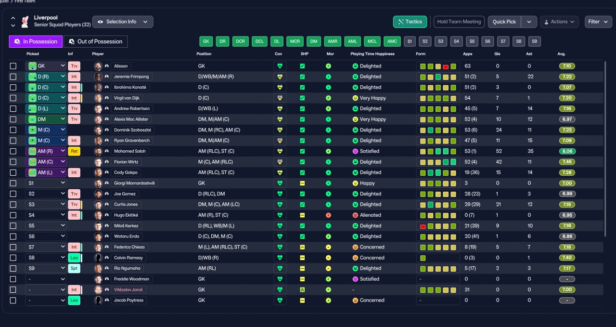Screen dimensions: 616x327
Task: Click Alisson's heart condition icon
Action: [279, 66]
